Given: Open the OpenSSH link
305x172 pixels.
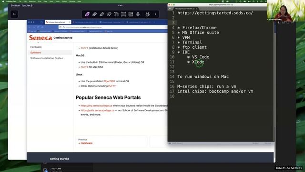Looking at the screenshot, I should tap(109, 81).
